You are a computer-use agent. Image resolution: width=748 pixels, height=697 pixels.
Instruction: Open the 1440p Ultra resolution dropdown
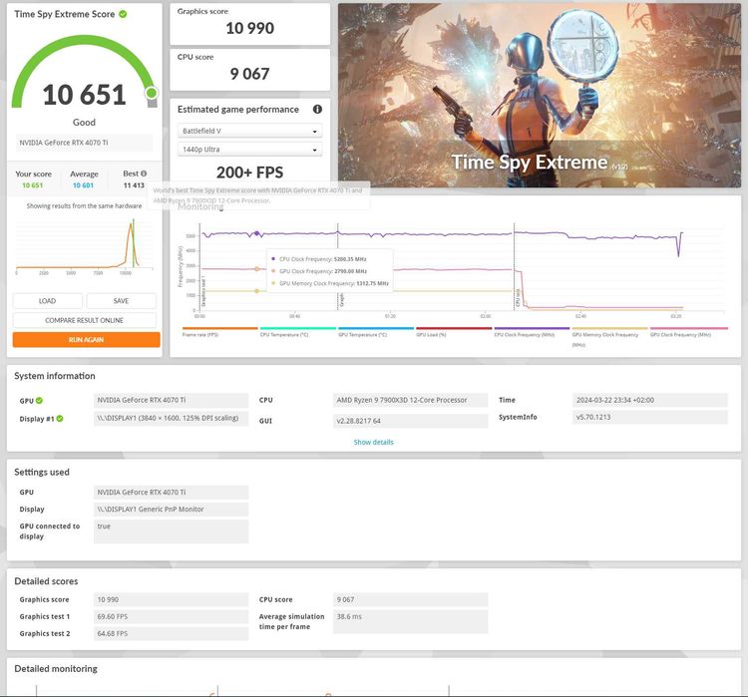pos(249,150)
